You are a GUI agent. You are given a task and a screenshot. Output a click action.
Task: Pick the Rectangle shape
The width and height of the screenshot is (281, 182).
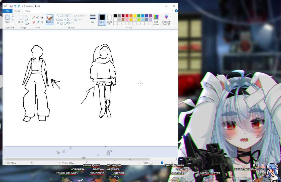[x=68, y=16]
